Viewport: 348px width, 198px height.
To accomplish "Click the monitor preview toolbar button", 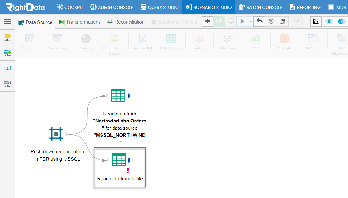I will click(231, 21).
